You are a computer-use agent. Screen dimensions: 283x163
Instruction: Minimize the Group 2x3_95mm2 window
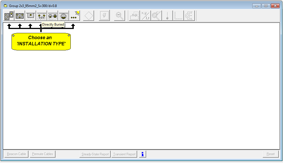257,6
